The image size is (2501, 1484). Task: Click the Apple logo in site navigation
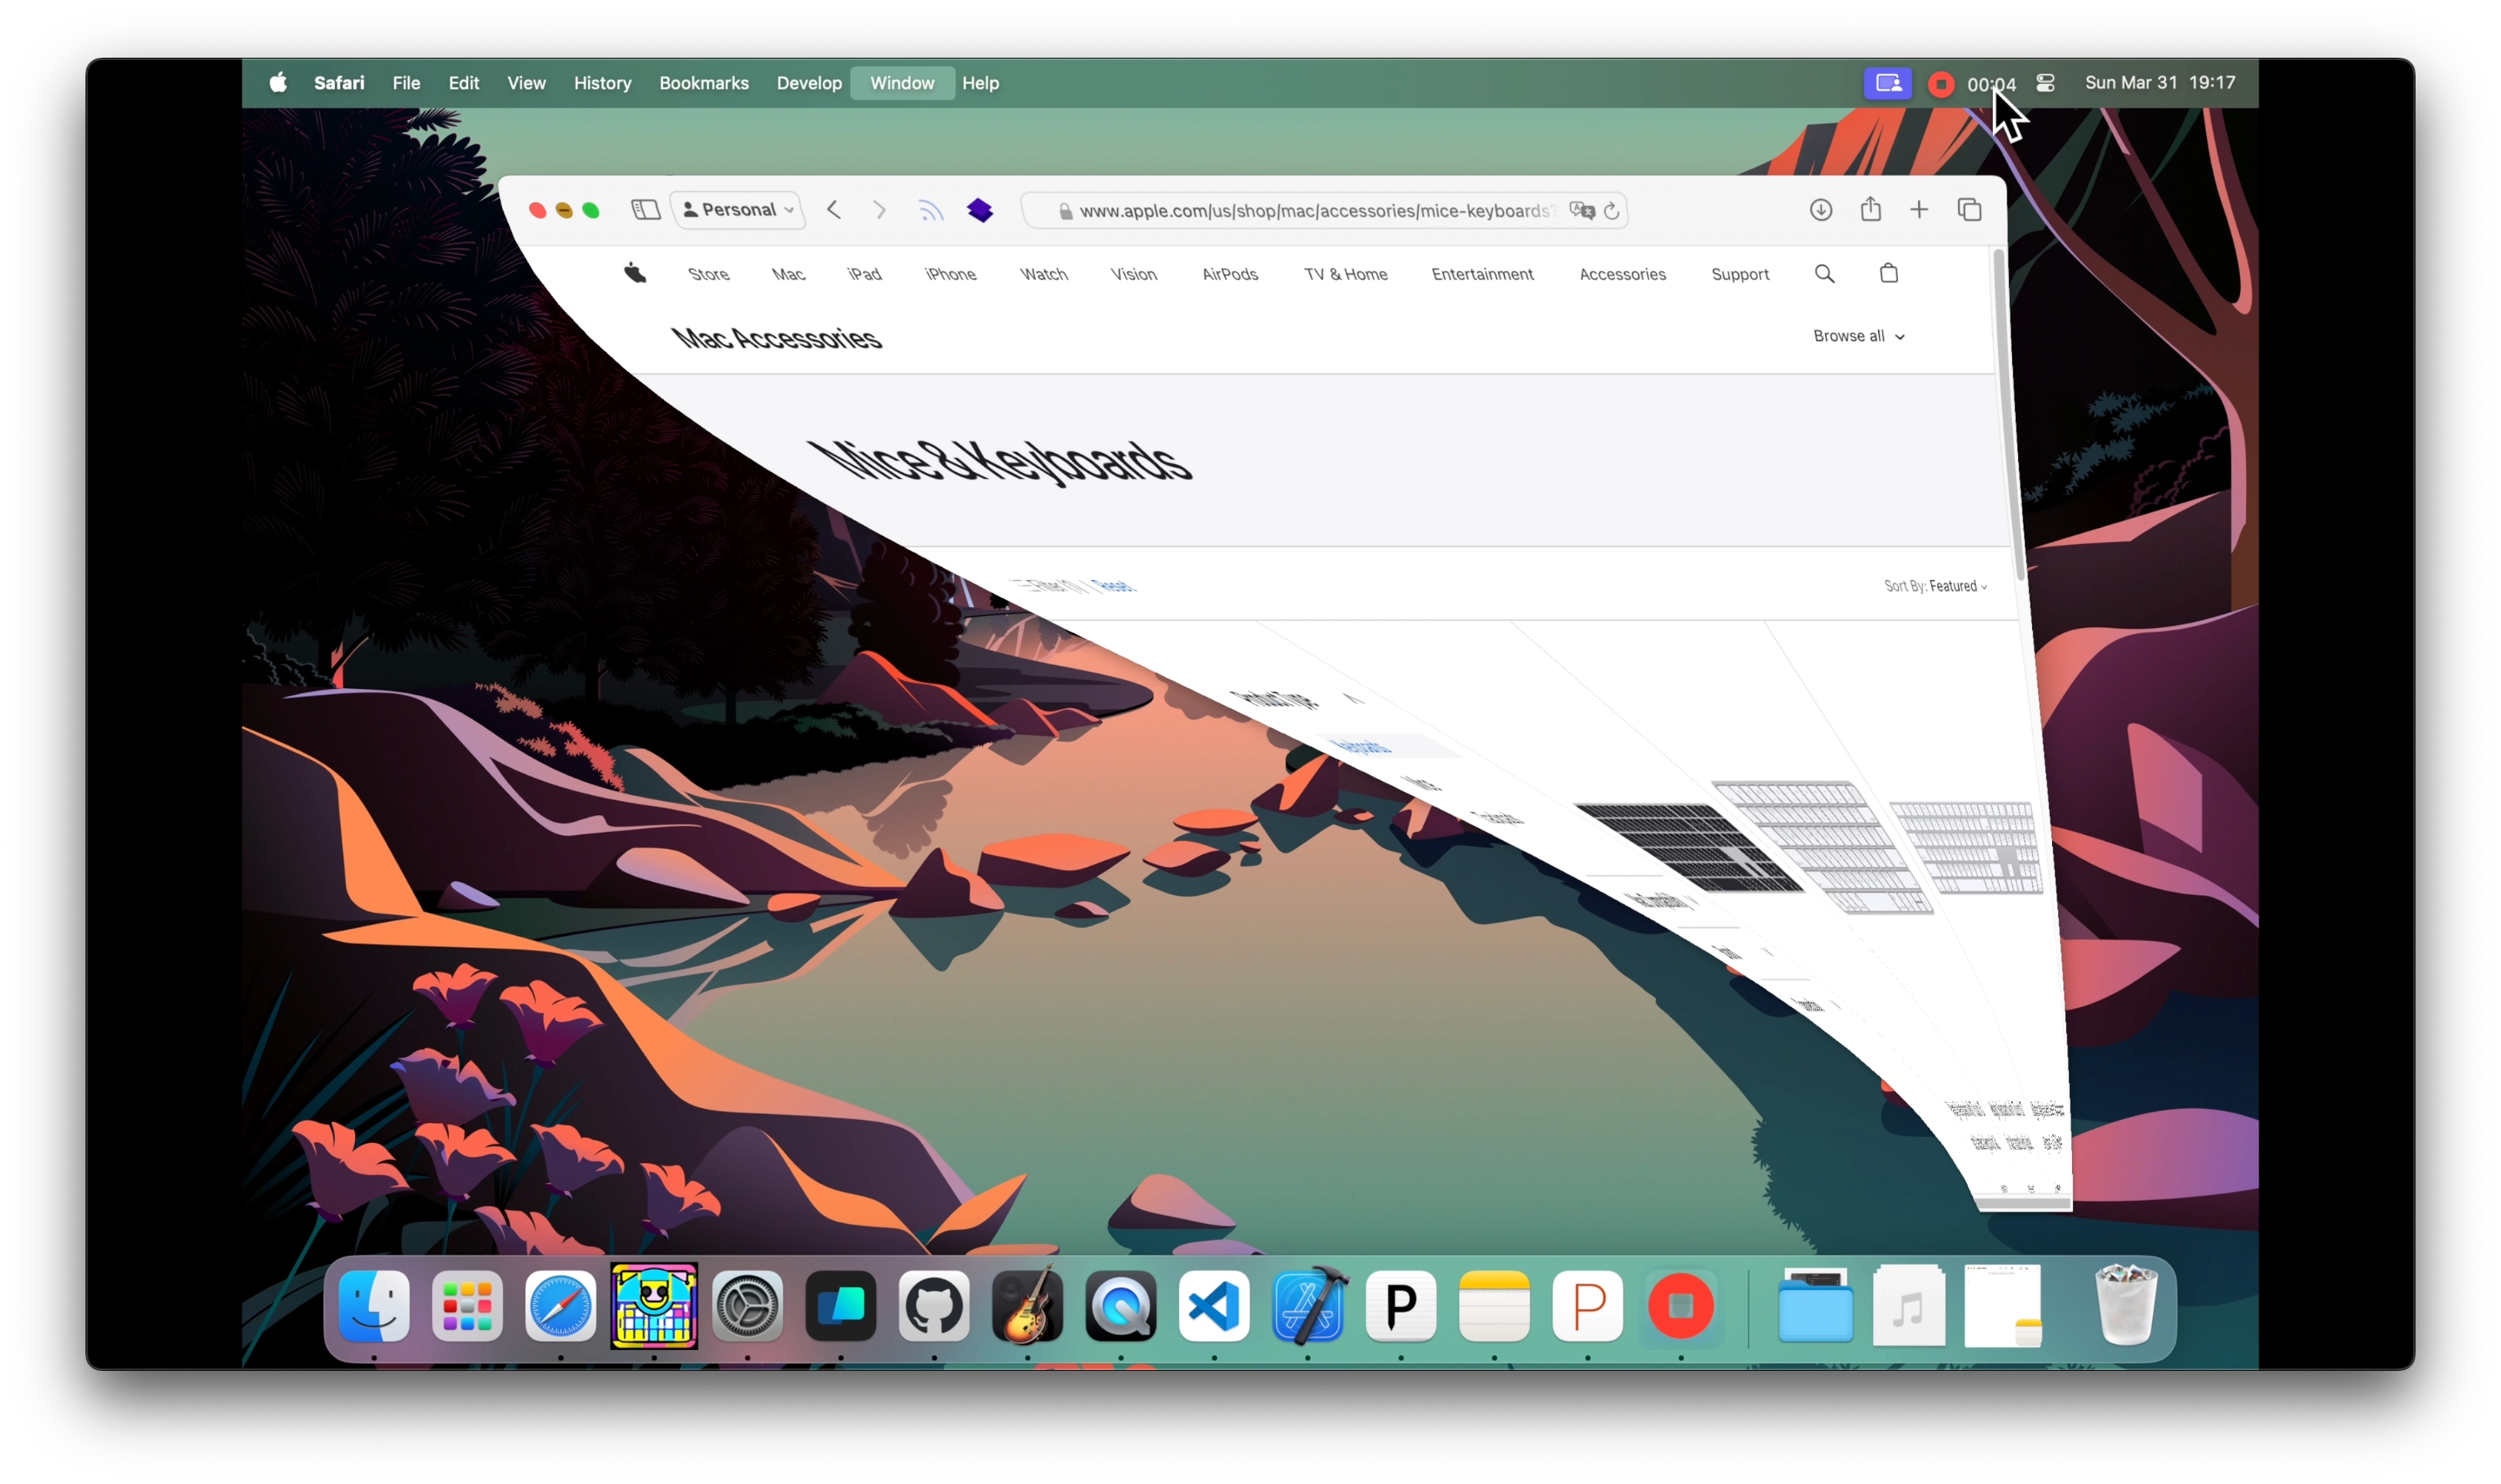(634, 273)
